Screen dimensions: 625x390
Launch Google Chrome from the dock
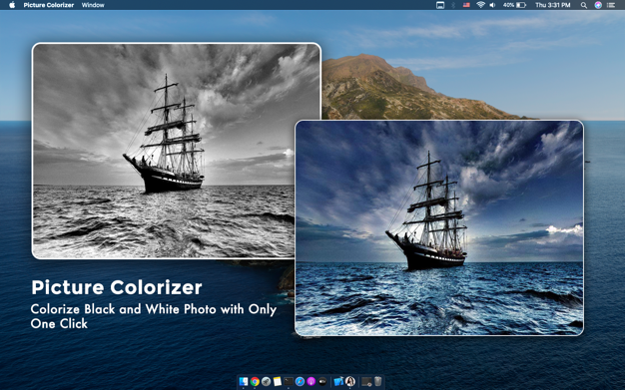click(255, 381)
